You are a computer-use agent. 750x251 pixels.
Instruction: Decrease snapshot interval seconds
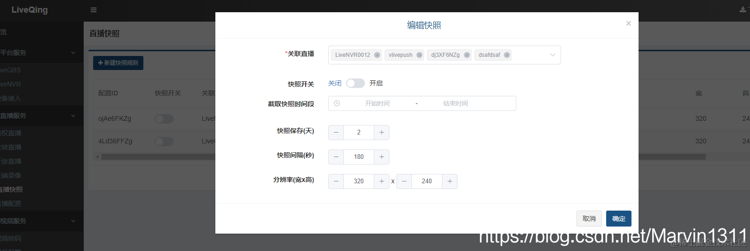(x=336, y=157)
